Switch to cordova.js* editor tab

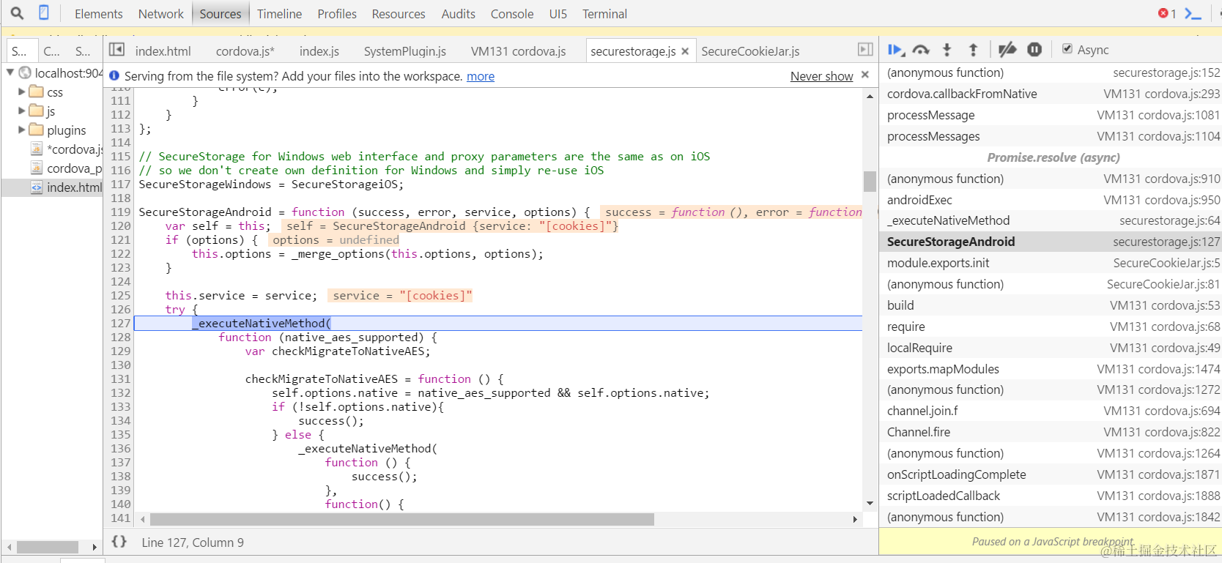[245, 51]
